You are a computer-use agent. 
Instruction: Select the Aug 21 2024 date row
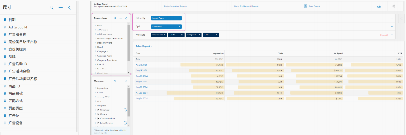(142, 82)
